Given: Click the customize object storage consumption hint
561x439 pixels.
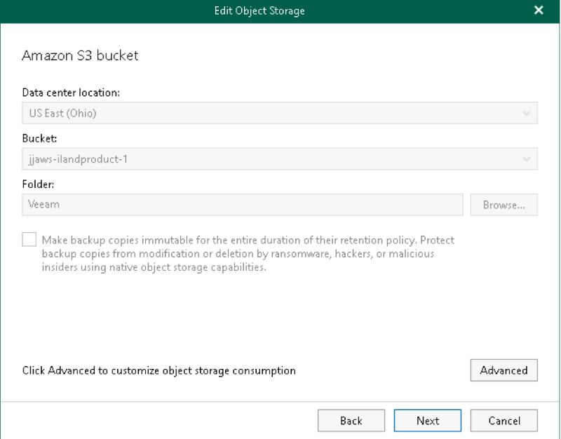Looking at the screenshot, I should 158,370.
